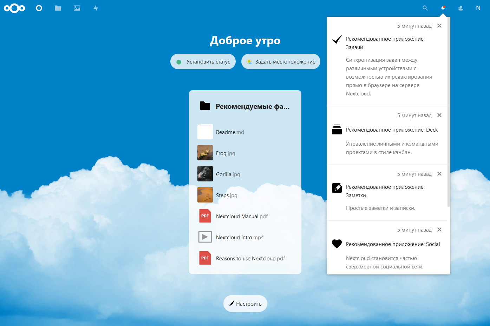Dismiss the Social notification

pyautogui.click(x=439, y=229)
